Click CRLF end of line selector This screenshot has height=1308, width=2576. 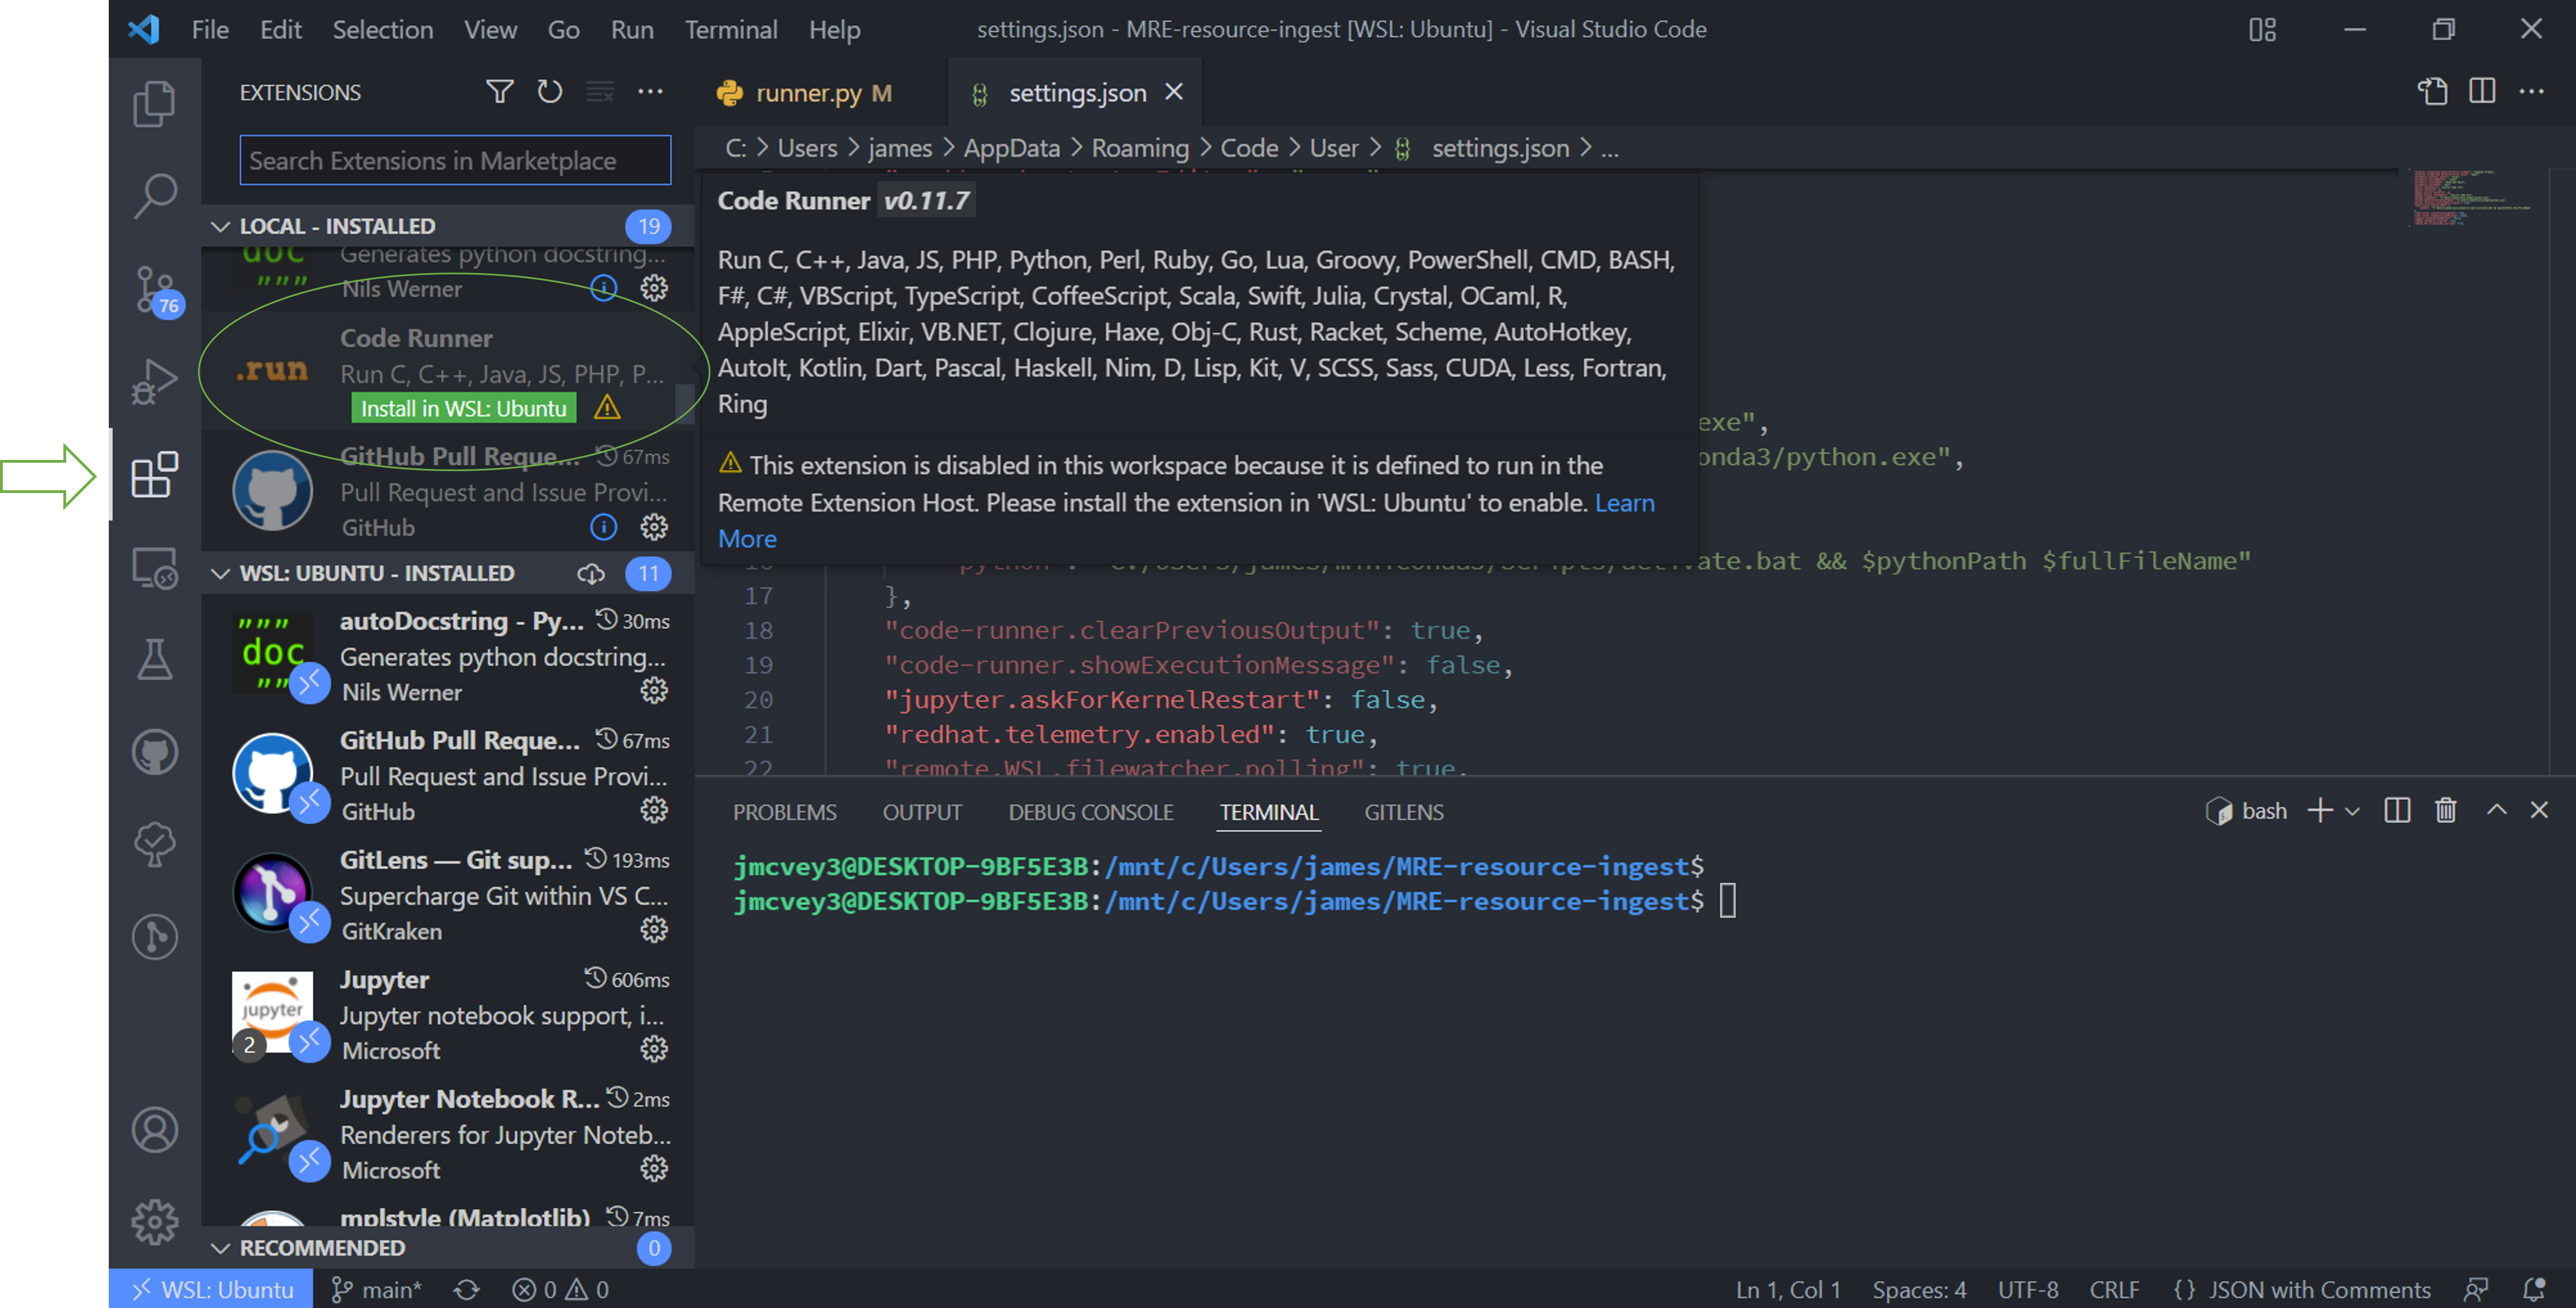(x=2114, y=1290)
